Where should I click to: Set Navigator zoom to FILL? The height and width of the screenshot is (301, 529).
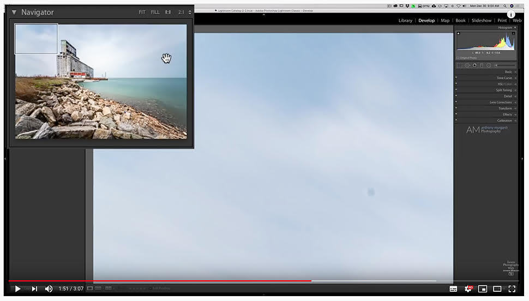155,12
